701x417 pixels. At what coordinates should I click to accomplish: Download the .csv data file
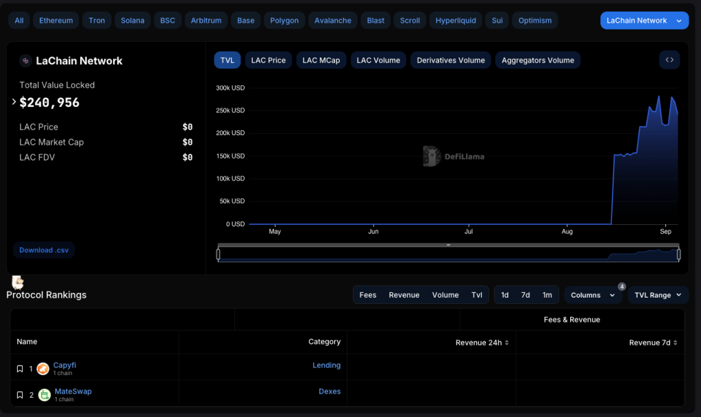[44, 250]
